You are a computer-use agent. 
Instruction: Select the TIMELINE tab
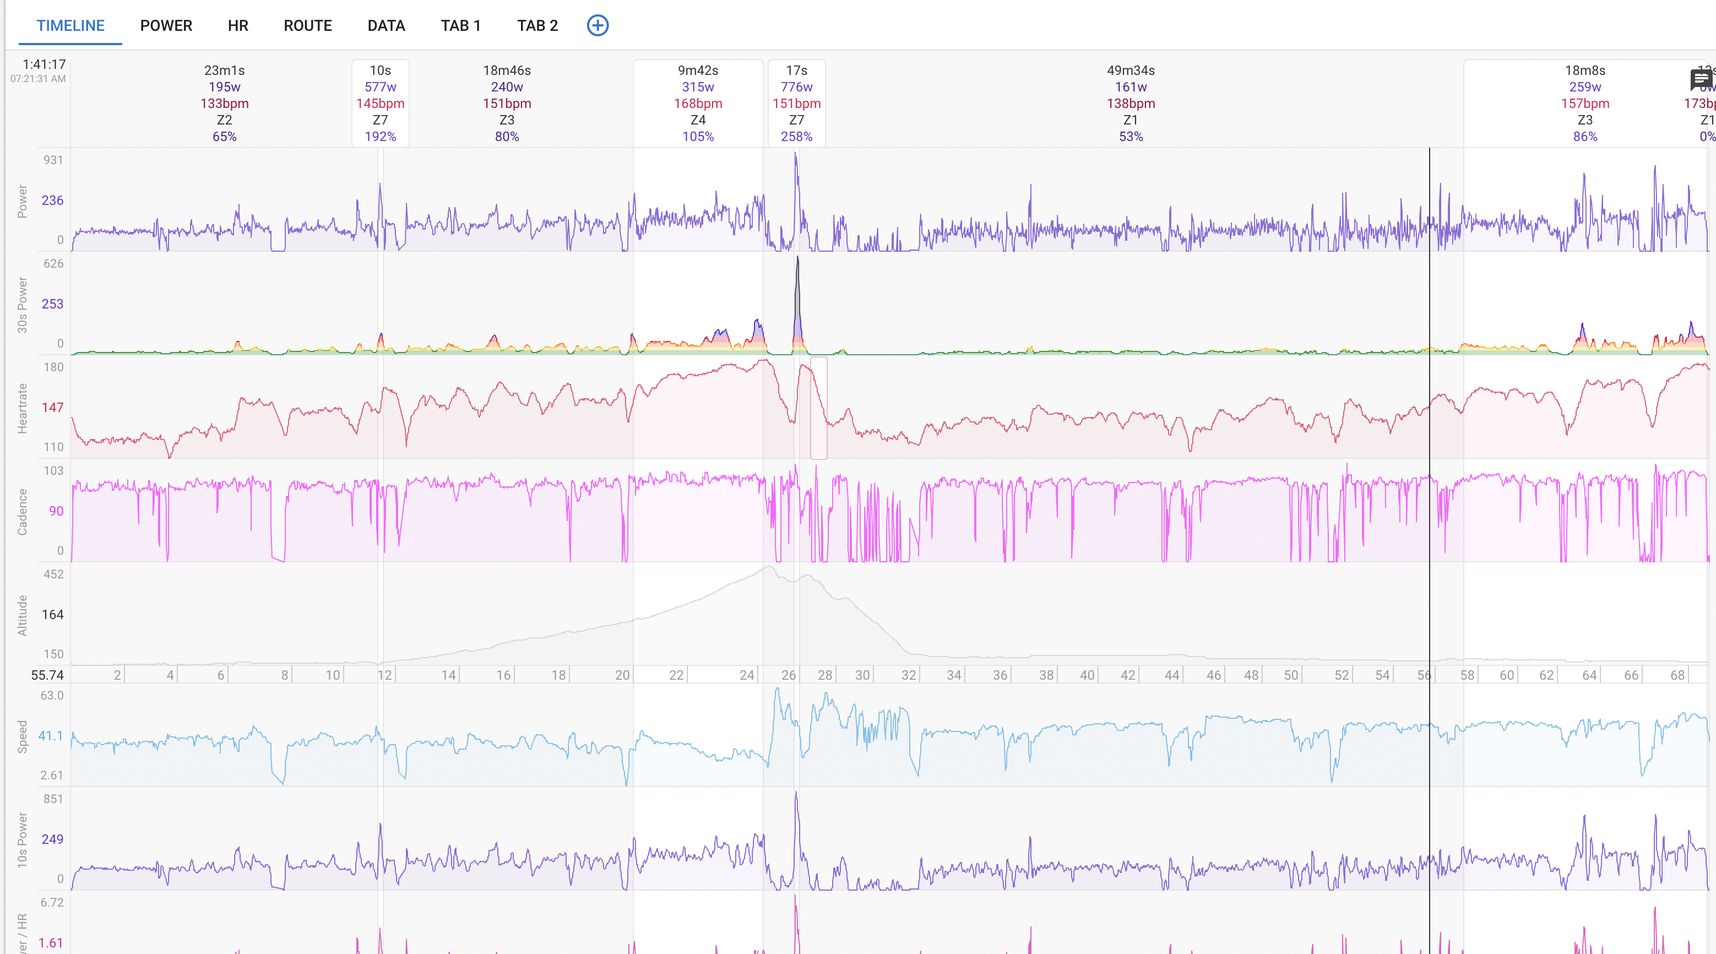pyautogui.click(x=70, y=25)
